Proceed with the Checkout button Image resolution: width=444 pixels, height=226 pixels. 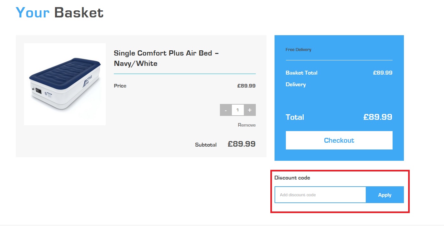[x=339, y=140]
